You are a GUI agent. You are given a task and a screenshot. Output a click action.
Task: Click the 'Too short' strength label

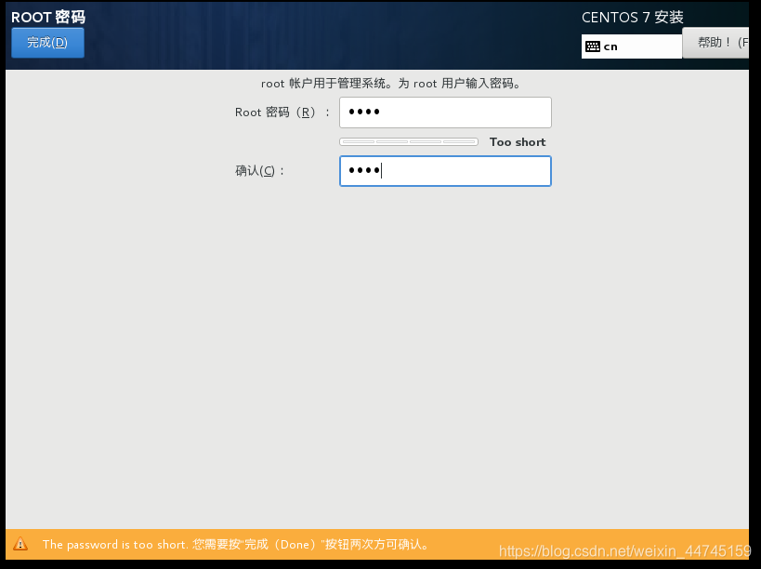coord(518,142)
